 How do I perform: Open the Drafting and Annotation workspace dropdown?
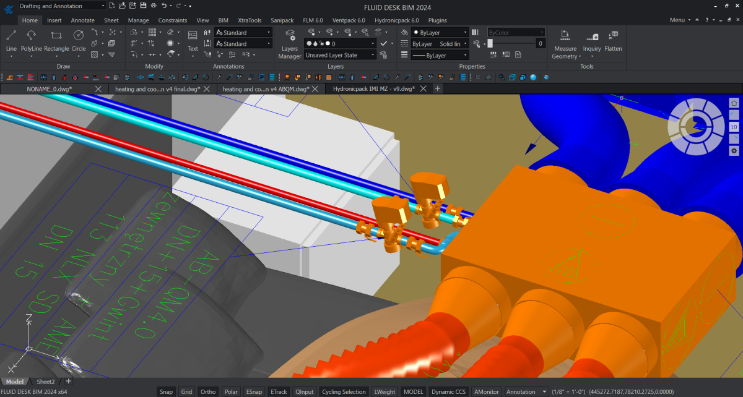pos(61,6)
